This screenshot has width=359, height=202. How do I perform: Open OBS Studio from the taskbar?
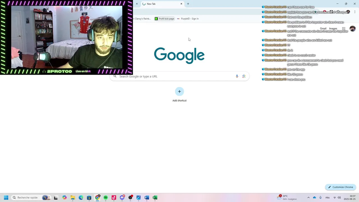tap(130, 198)
